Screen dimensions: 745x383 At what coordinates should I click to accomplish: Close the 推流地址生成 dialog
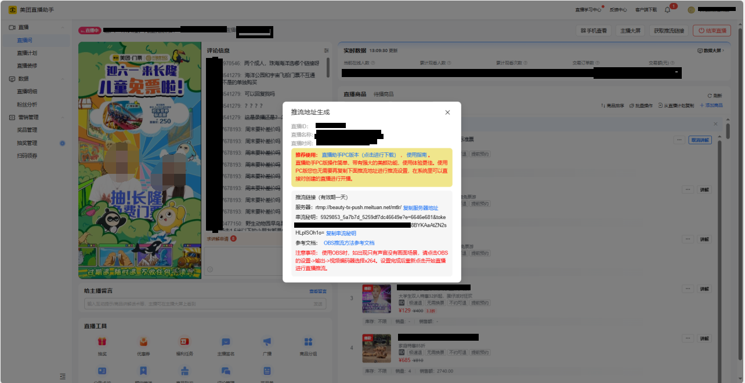point(447,112)
